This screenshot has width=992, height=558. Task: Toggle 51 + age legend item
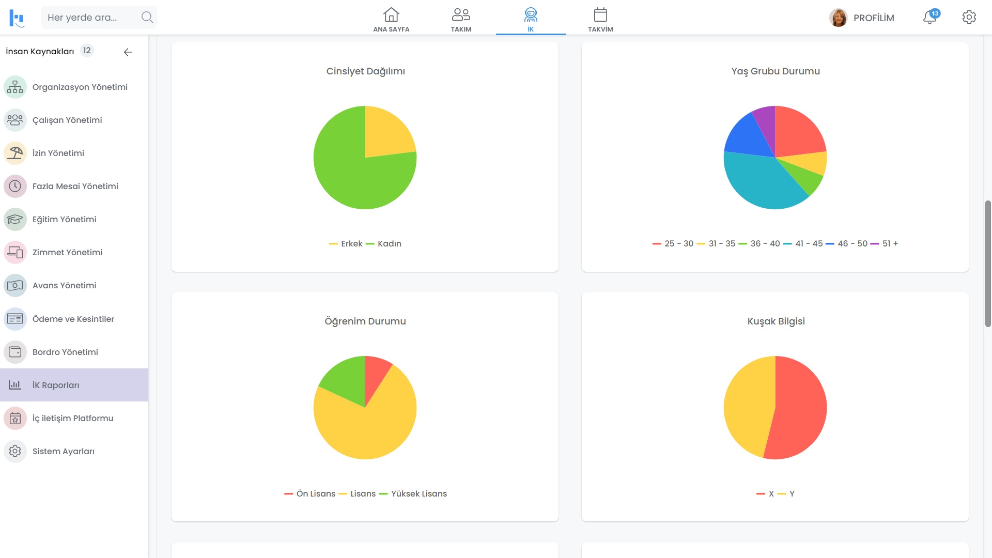tap(884, 243)
